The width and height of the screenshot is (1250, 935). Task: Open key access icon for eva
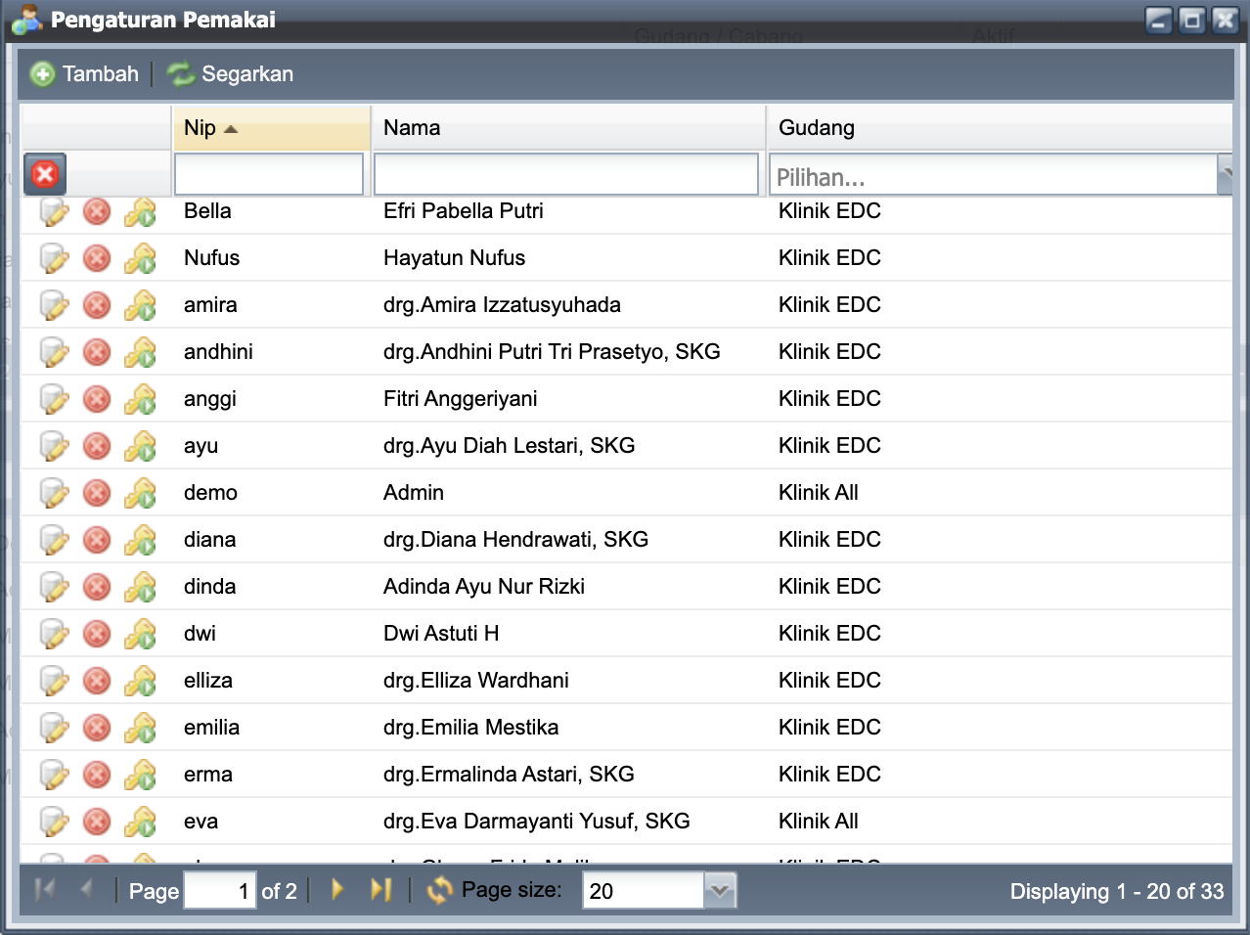coord(141,822)
